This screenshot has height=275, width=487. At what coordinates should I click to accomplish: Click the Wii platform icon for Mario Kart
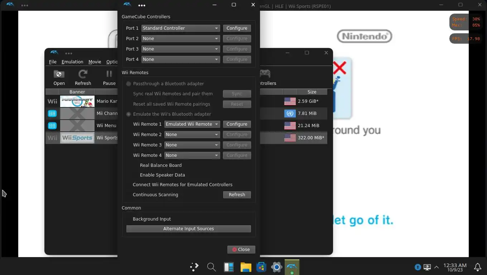[52, 101]
